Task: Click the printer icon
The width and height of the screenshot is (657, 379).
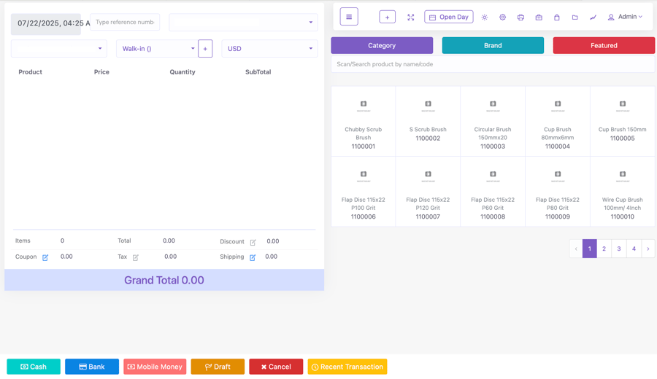Action: (520, 17)
